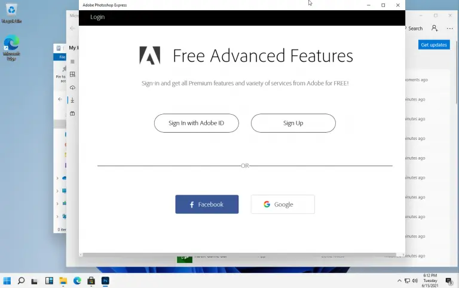Open taskbar Search
This screenshot has width=459, height=288.
point(21,281)
